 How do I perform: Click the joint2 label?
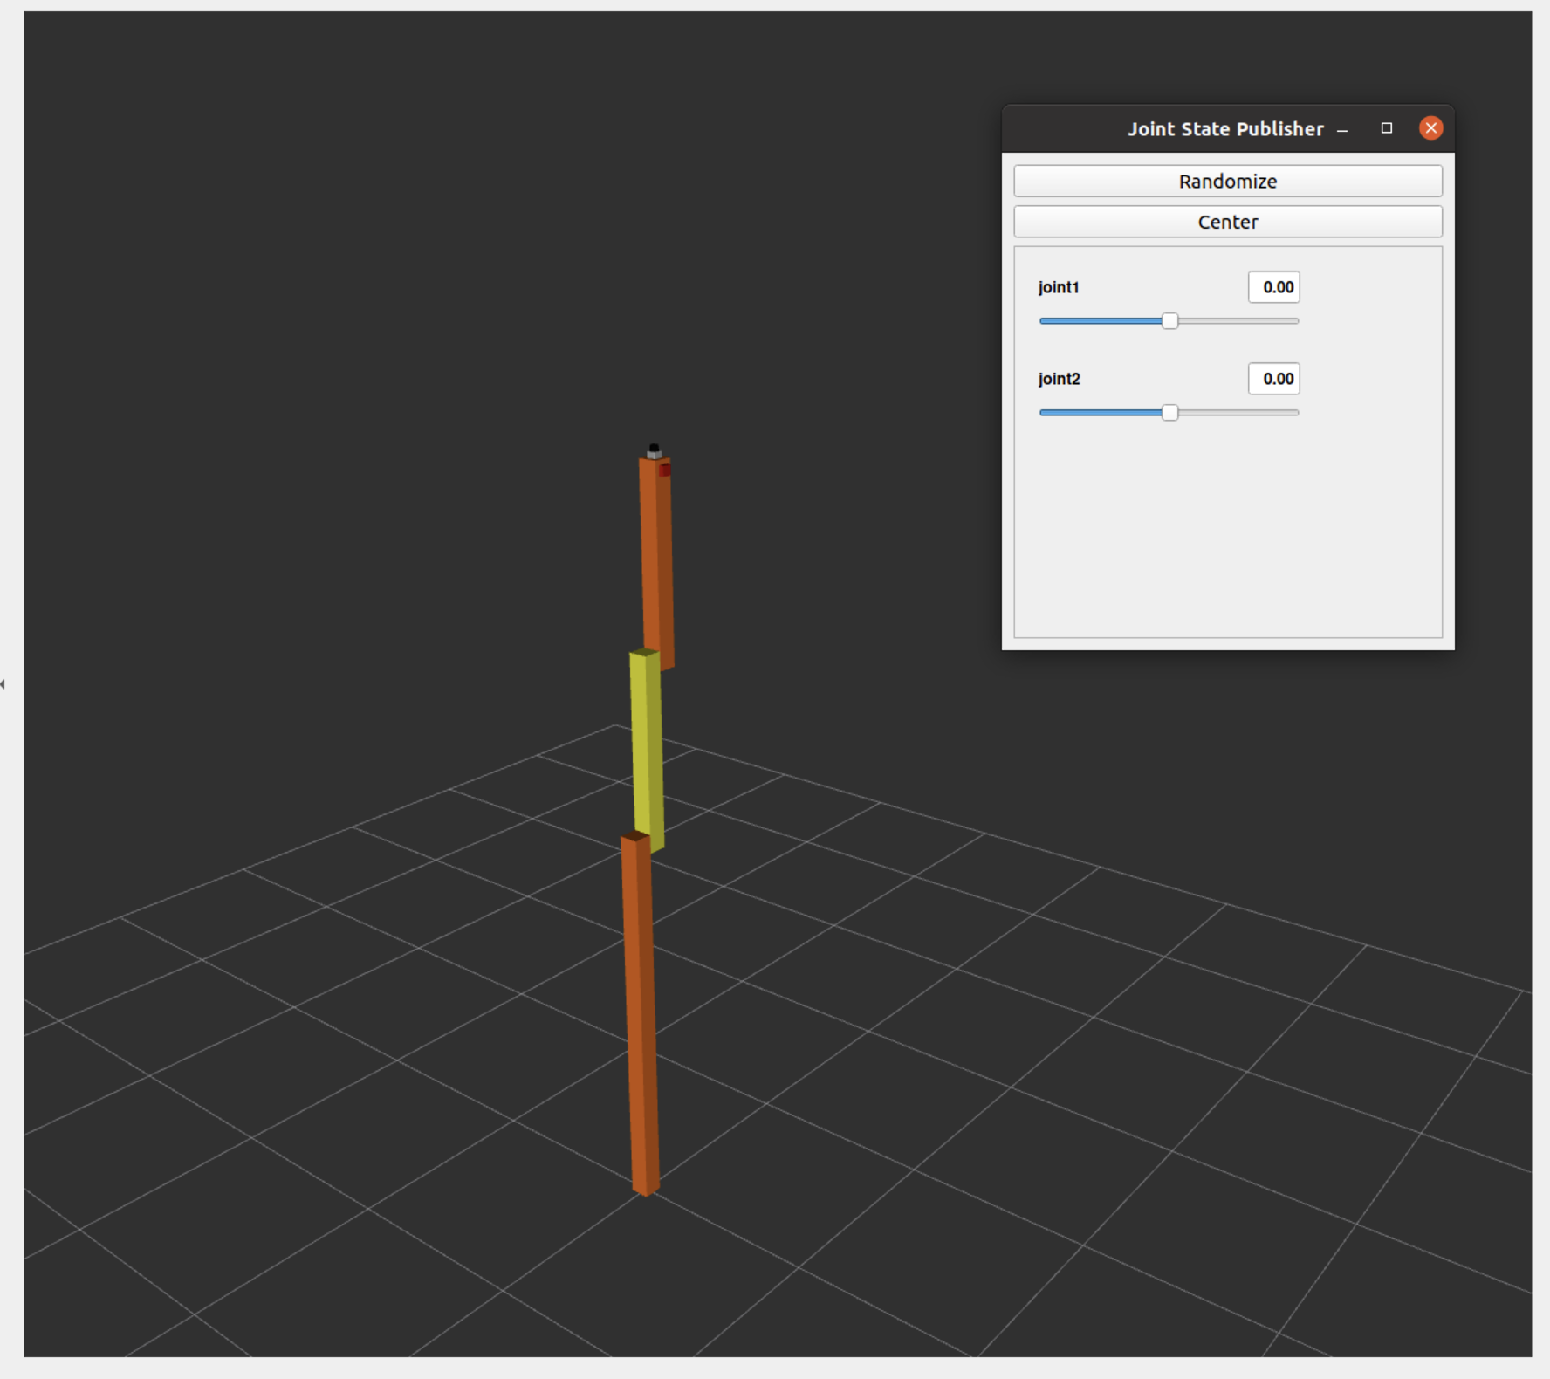[1060, 379]
